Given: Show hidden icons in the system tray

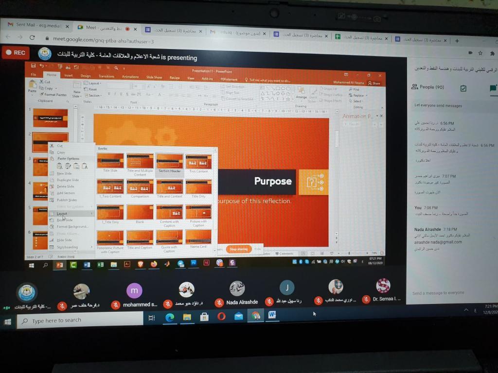Looking at the screenshot, I should [x=466, y=309].
